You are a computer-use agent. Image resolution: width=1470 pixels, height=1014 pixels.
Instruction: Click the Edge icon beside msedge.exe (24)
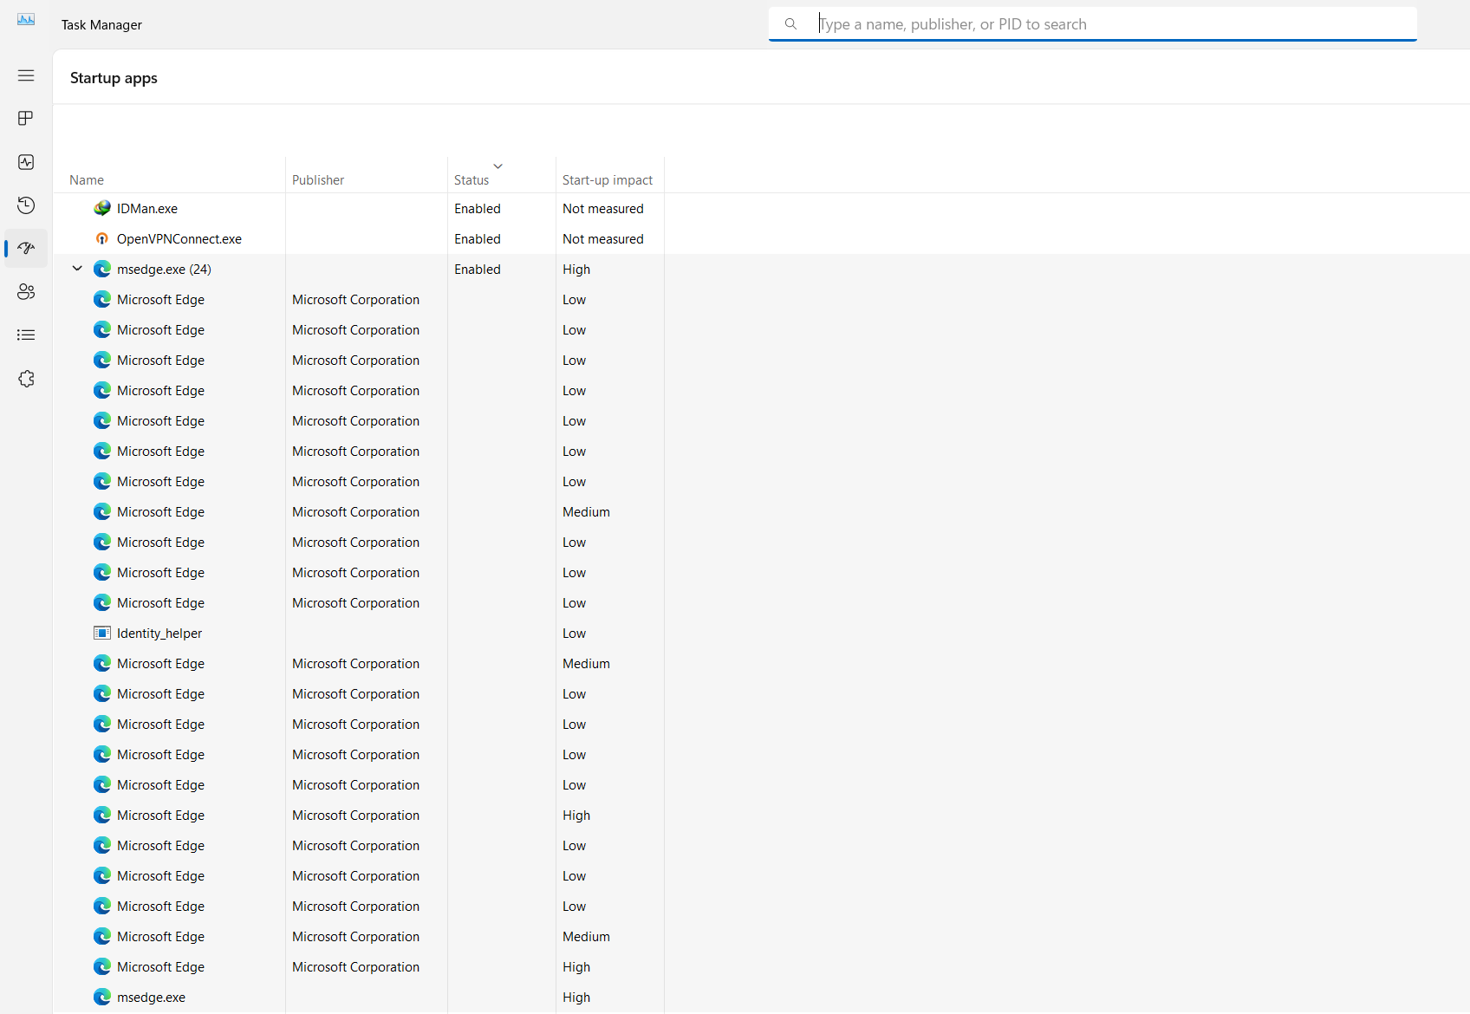(x=102, y=269)
